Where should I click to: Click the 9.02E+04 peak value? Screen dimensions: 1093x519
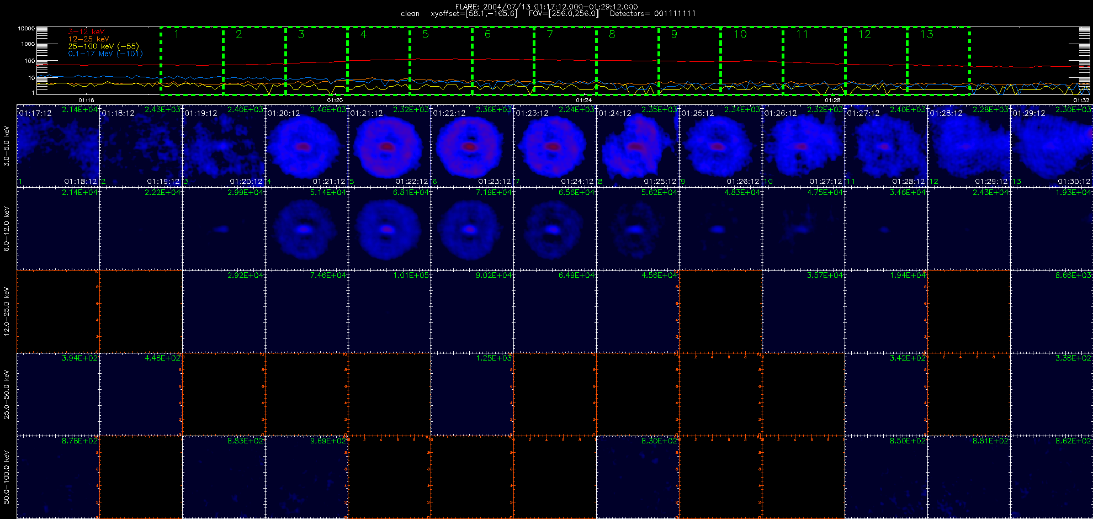pyautogui.click(x=494, y=275)
